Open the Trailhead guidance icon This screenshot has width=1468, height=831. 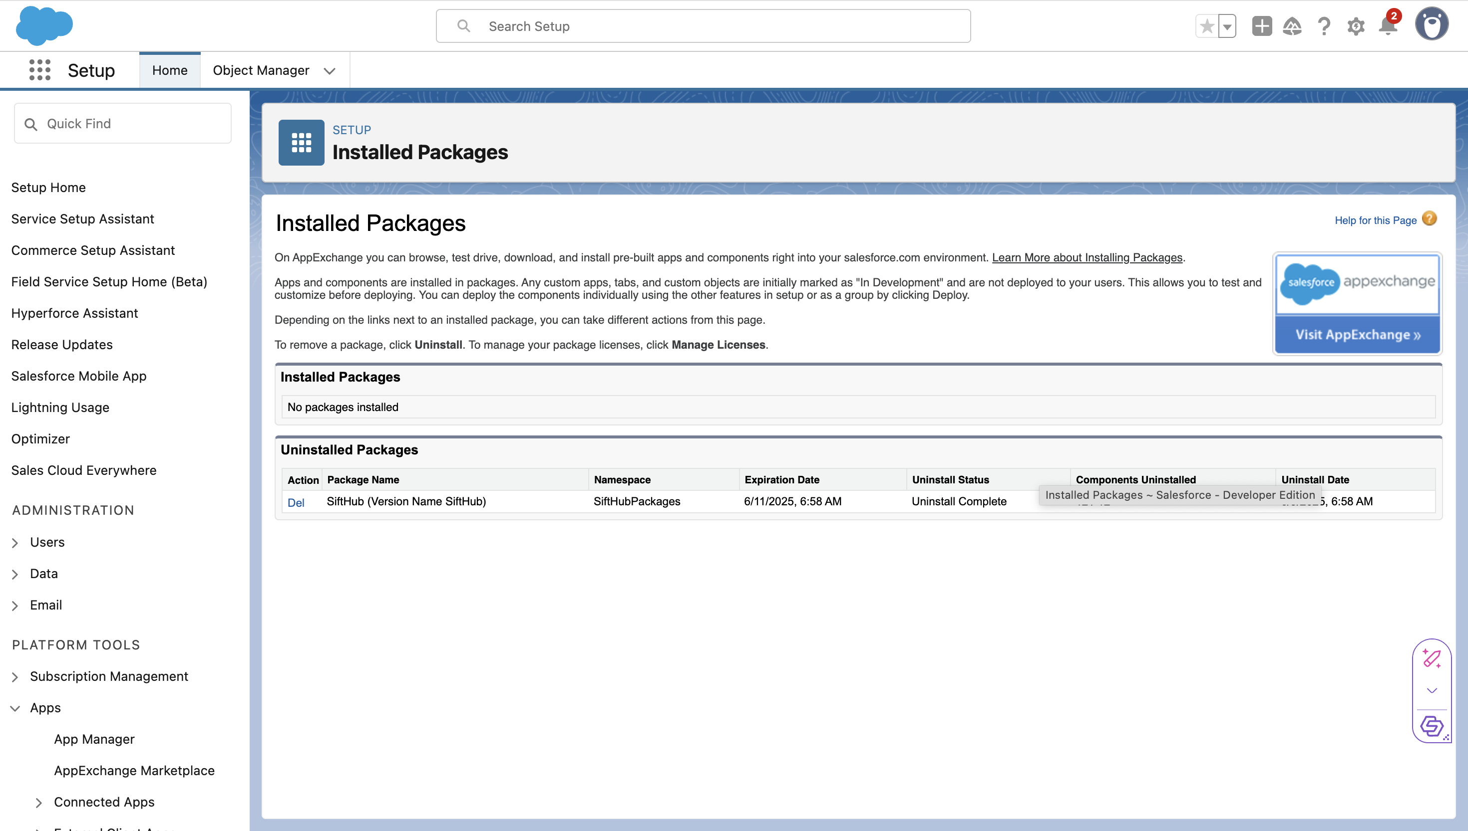coord(1292,26)
